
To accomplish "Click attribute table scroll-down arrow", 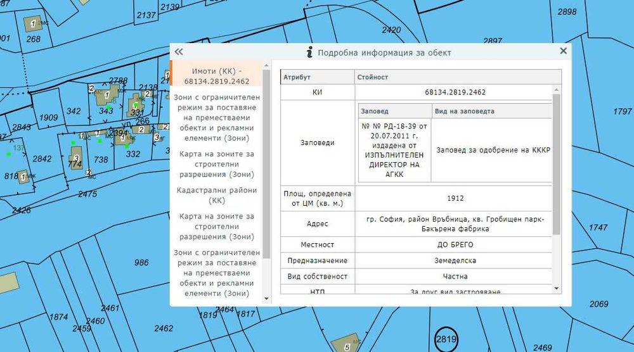I will pyautogui.click(x=557, y=289).
